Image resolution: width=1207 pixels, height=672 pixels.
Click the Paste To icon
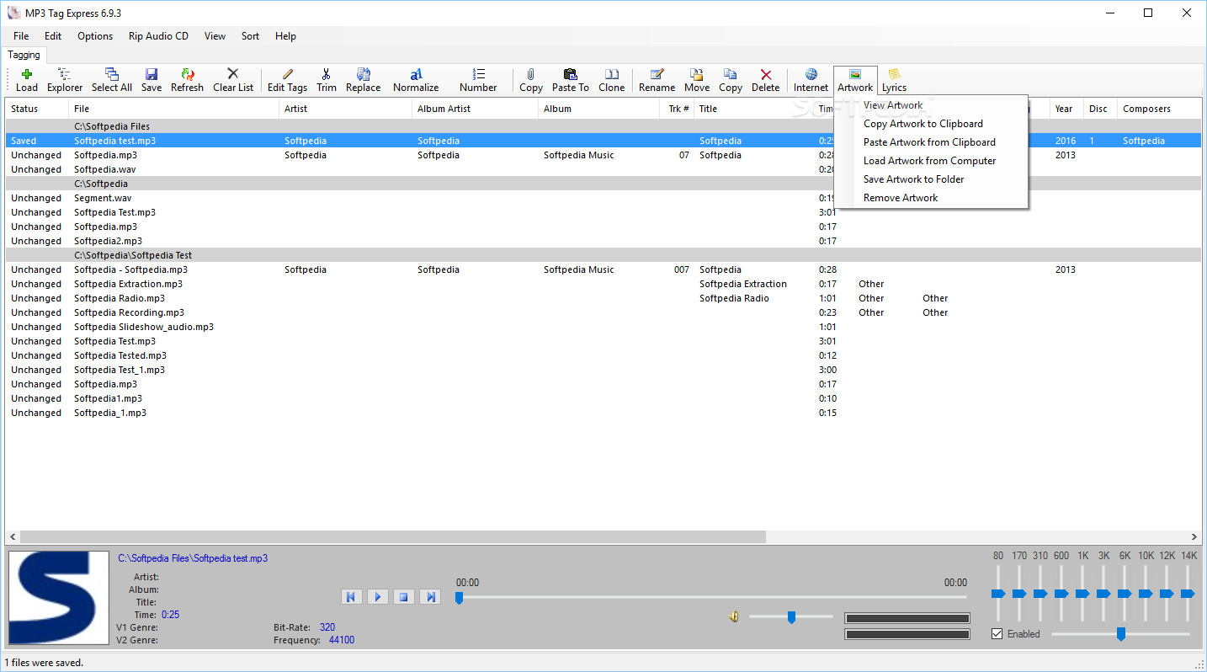click(x=571, y=80)
